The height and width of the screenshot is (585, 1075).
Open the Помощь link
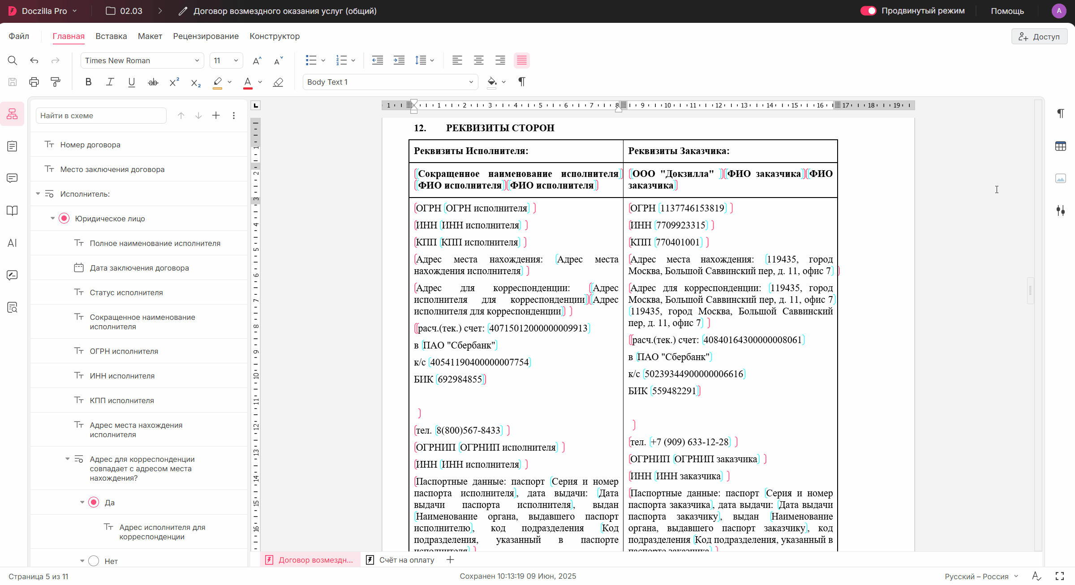(x=1007, y=11)
